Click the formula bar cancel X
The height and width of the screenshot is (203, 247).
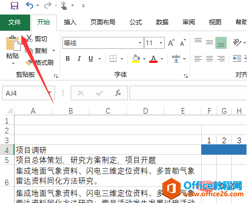point(81,93)
